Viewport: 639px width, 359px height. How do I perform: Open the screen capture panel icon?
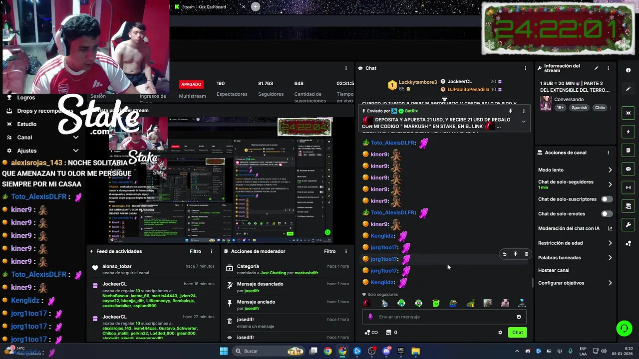click(628, 113)
